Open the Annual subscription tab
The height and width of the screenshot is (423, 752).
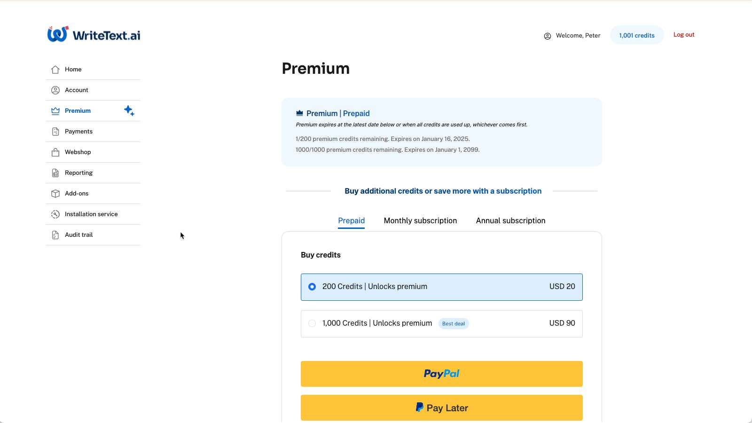[x=510, y=221]
